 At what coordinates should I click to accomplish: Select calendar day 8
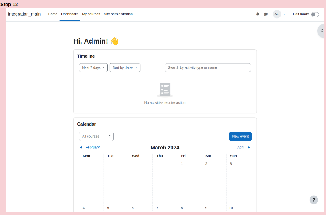click(182, 208)
